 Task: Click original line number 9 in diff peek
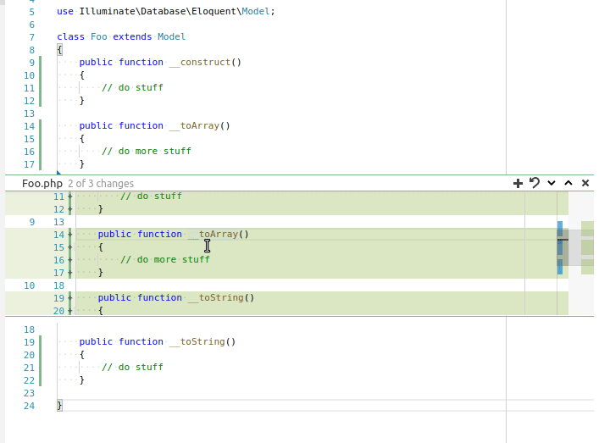pyautogui.click(x=32, y=222)
